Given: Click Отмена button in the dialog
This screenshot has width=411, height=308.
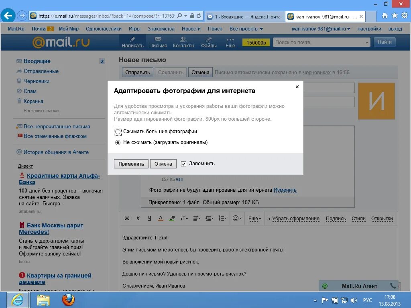Looking at the screenshot, I should pos(163,164).
